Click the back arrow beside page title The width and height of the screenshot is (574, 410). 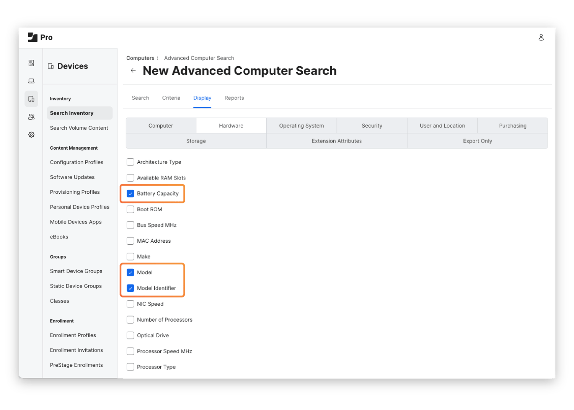(133, 70)
